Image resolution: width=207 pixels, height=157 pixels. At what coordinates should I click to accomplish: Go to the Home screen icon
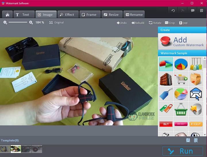tap(7, 15)
